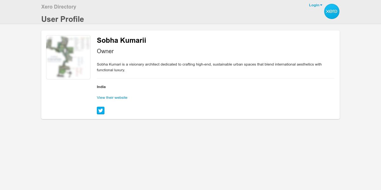Click the word website in profile link
The width and height of the screenshot is (381, 190).
point(121,98)
